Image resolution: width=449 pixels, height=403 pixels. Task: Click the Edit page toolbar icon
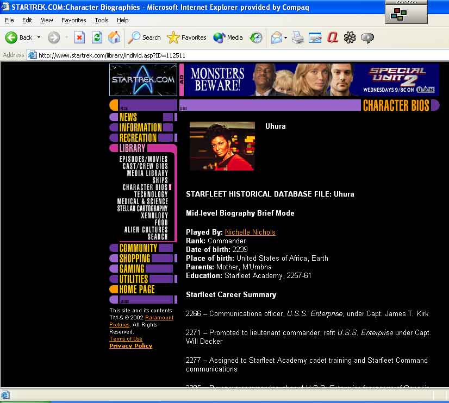coord(315,37)
